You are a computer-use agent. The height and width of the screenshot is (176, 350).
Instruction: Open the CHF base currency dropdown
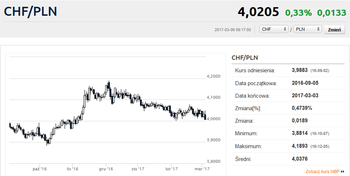(274, 29)
